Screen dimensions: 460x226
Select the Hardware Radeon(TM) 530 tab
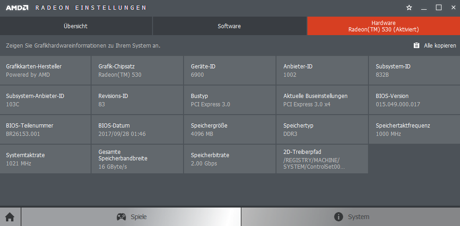pos(383,26)
